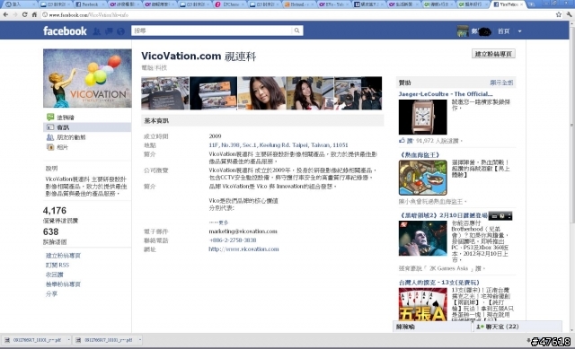This screenshot has height=349, width=575.
Task: Open second downloaded pdf in download bar
Action: tap(104, 340)
